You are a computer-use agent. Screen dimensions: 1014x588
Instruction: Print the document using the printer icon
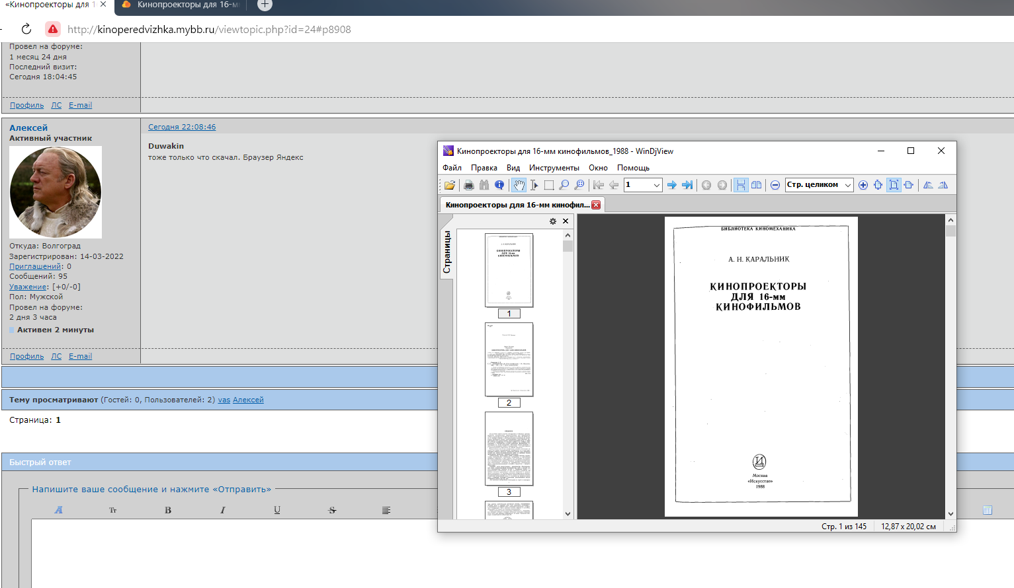(469, 185)
